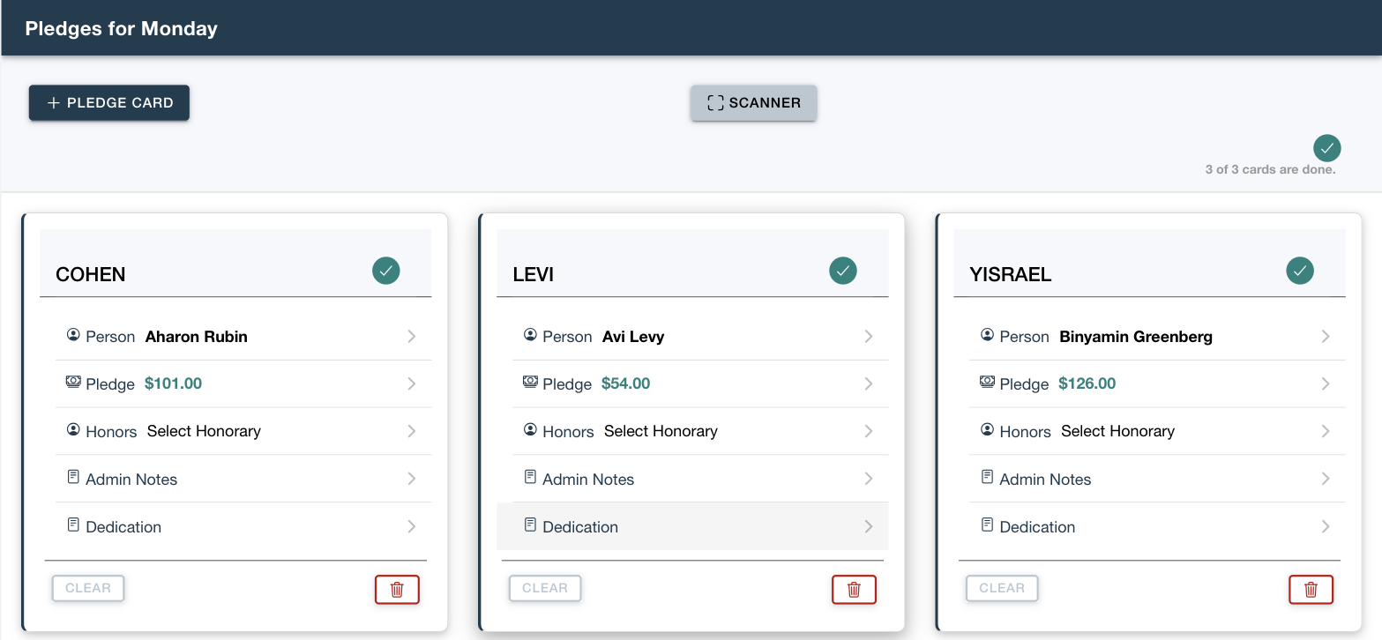This screenshot has width=1382, height=640.
Task: Click the green checkmark on COHEN card
Action: click(x=386, y=271)
